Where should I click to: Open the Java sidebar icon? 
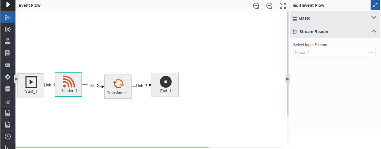tap(8, 101)
